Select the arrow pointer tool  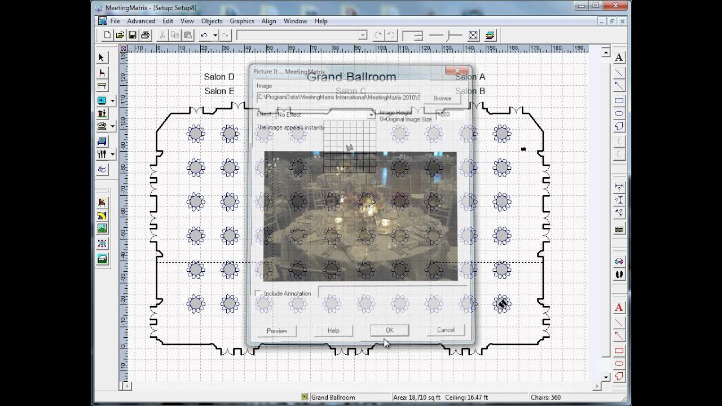[102, 58]
